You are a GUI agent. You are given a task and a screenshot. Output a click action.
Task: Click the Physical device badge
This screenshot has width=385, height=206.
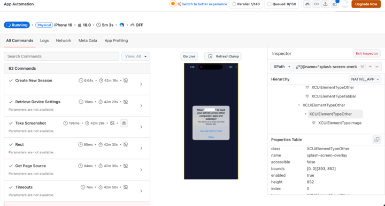(44, 25)
